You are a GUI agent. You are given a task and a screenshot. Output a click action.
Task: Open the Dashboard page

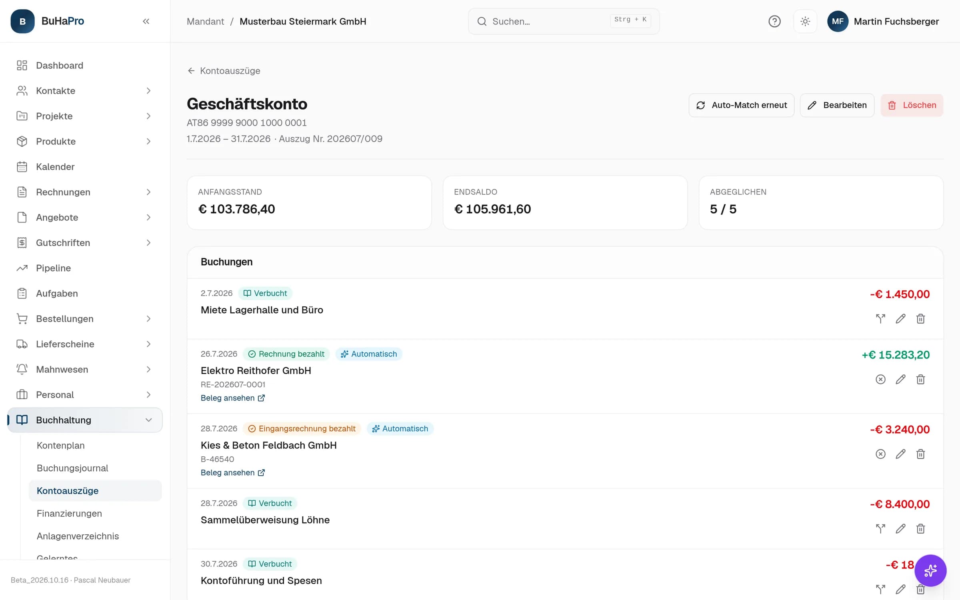85,65
